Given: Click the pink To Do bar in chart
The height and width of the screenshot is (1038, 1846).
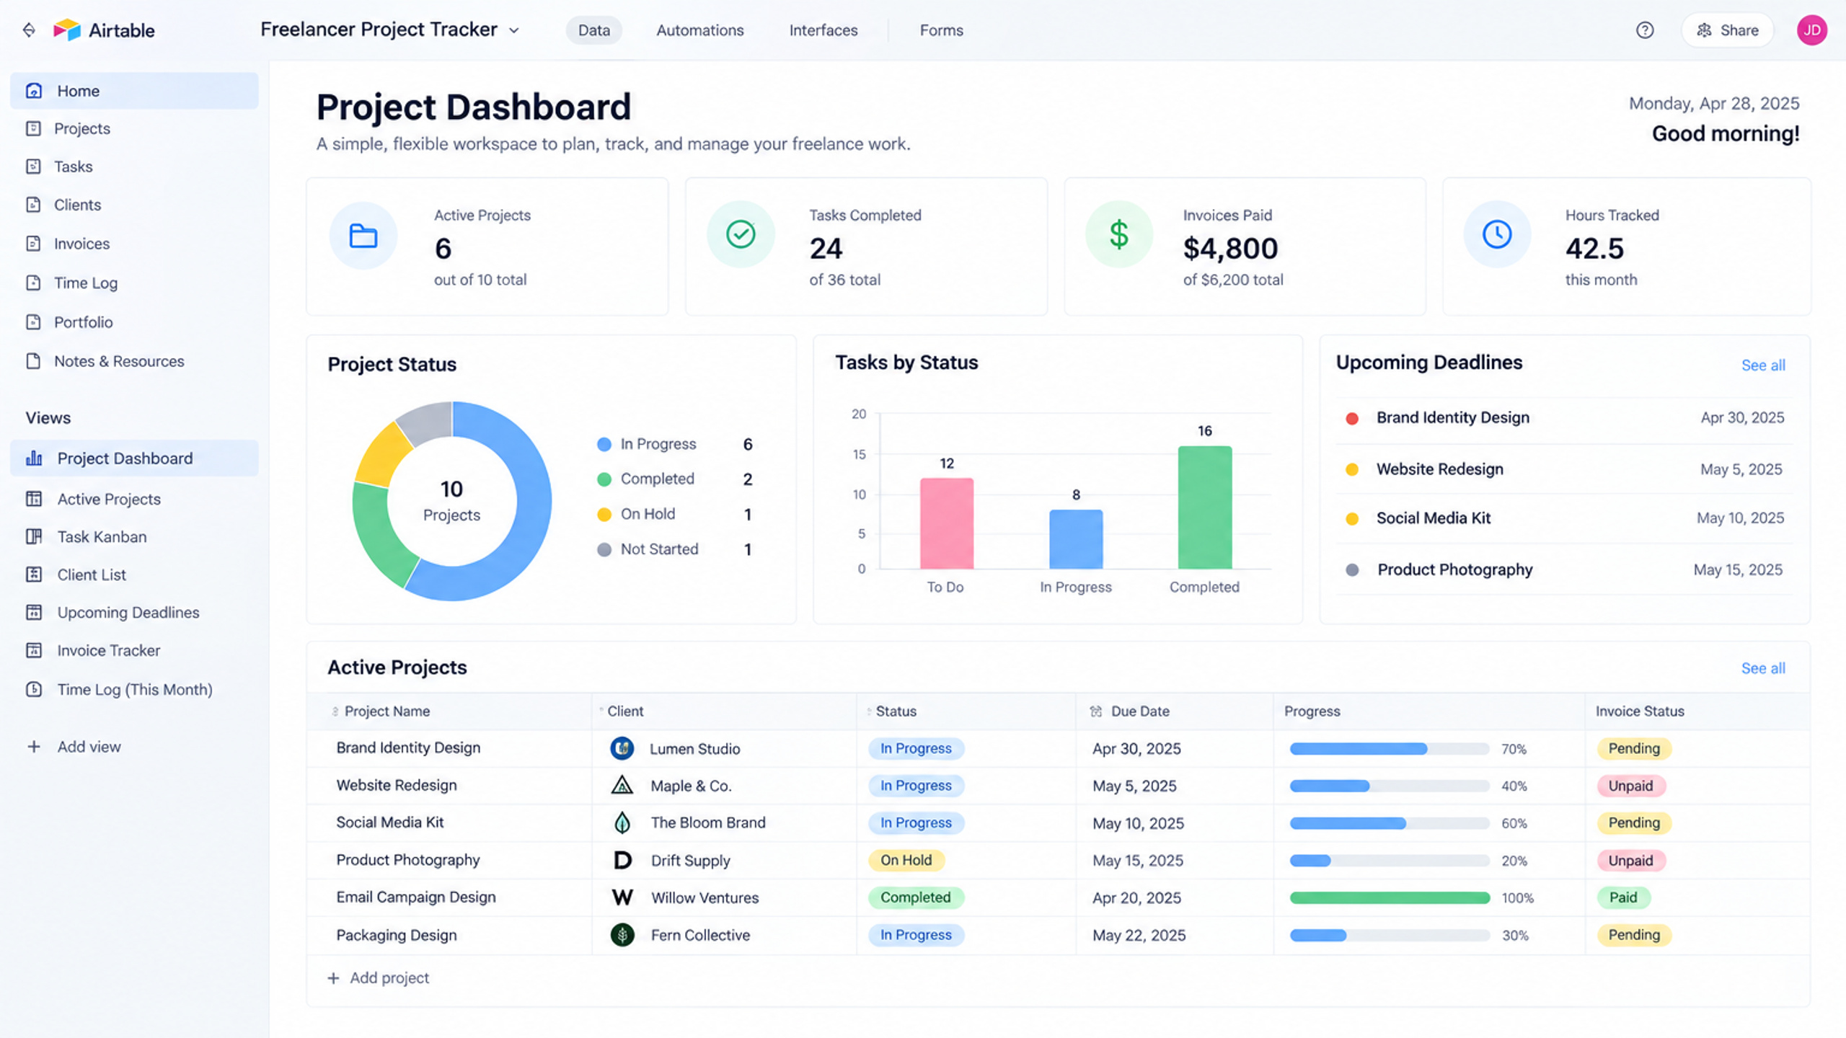Looking at the screenshot, I should [x=947, y=523].
